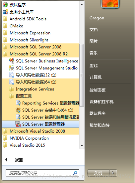The height and width of the screenshot is (183, 135).
Task: Click the SQL Server Business Intelligence icon
Action: [12, 61]
